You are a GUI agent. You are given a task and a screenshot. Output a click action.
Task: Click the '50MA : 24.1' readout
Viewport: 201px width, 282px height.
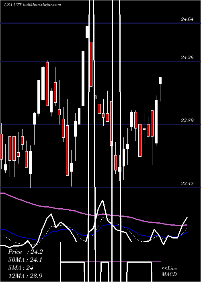click(x=25, y=260)
